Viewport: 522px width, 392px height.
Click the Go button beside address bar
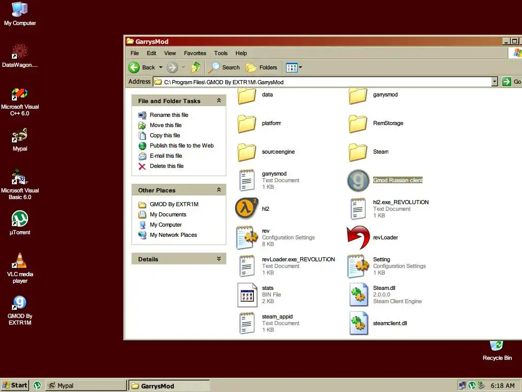511,82
